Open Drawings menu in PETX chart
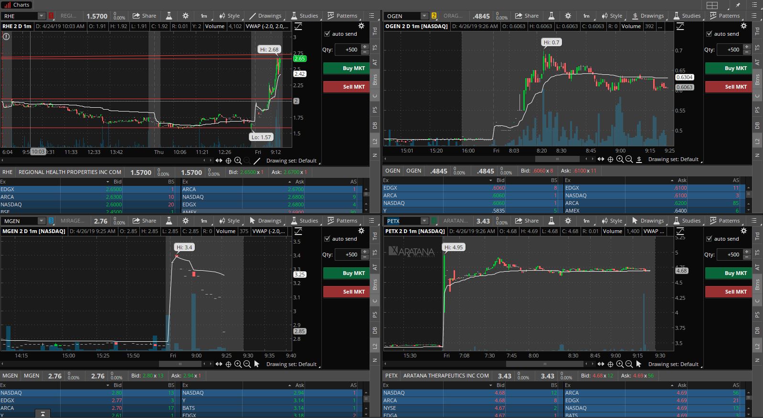763x418 pixels. [x=647, y=221]
